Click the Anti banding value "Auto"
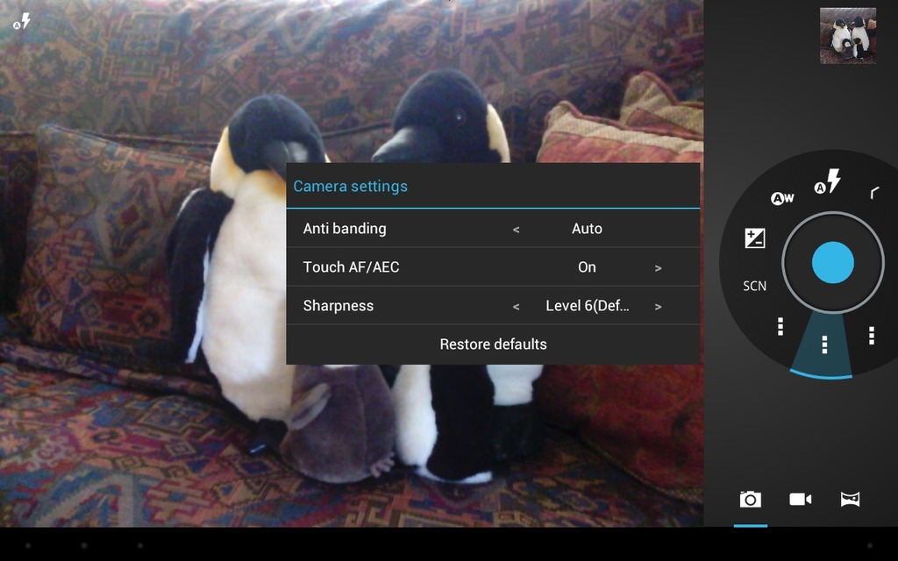The width and height of the screenshot is (898, 561). pyautogui.click(x=587, y=229)
